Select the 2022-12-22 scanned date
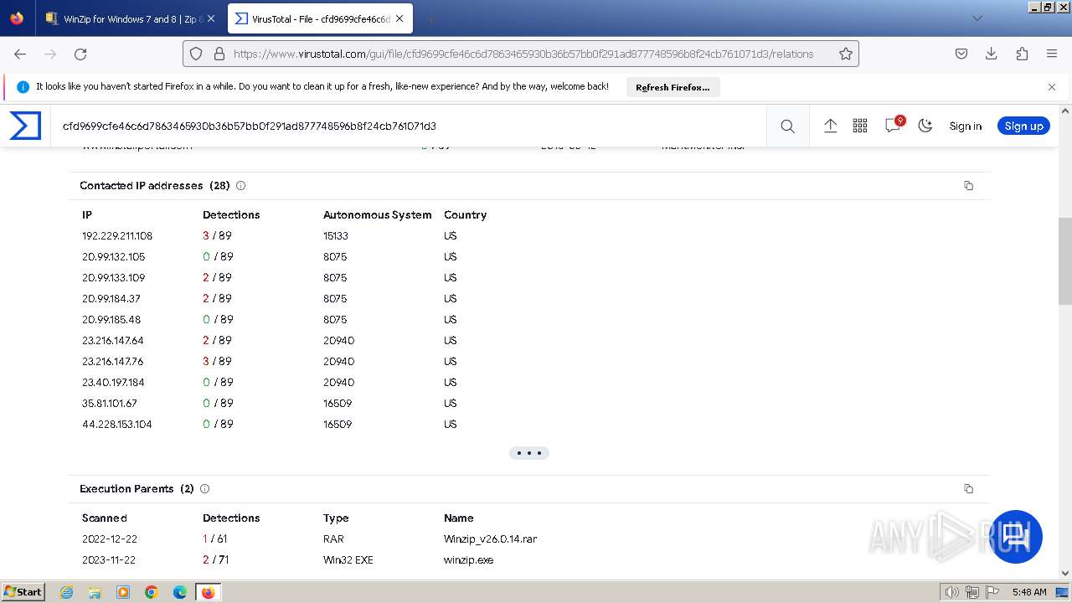 (110, 539)
